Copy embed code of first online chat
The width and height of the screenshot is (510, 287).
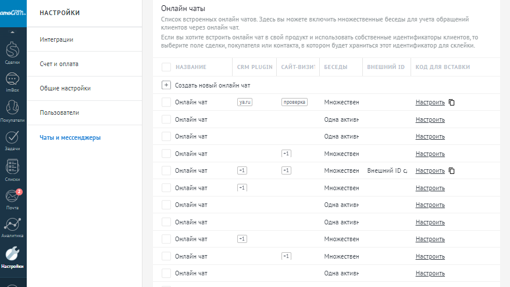451,103
